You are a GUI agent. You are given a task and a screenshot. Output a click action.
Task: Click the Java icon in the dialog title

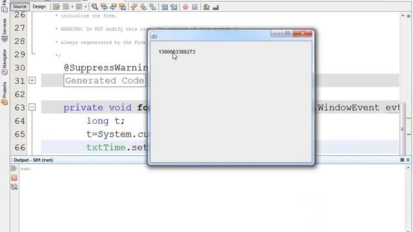pyautogui.click(x=154, y=35)
